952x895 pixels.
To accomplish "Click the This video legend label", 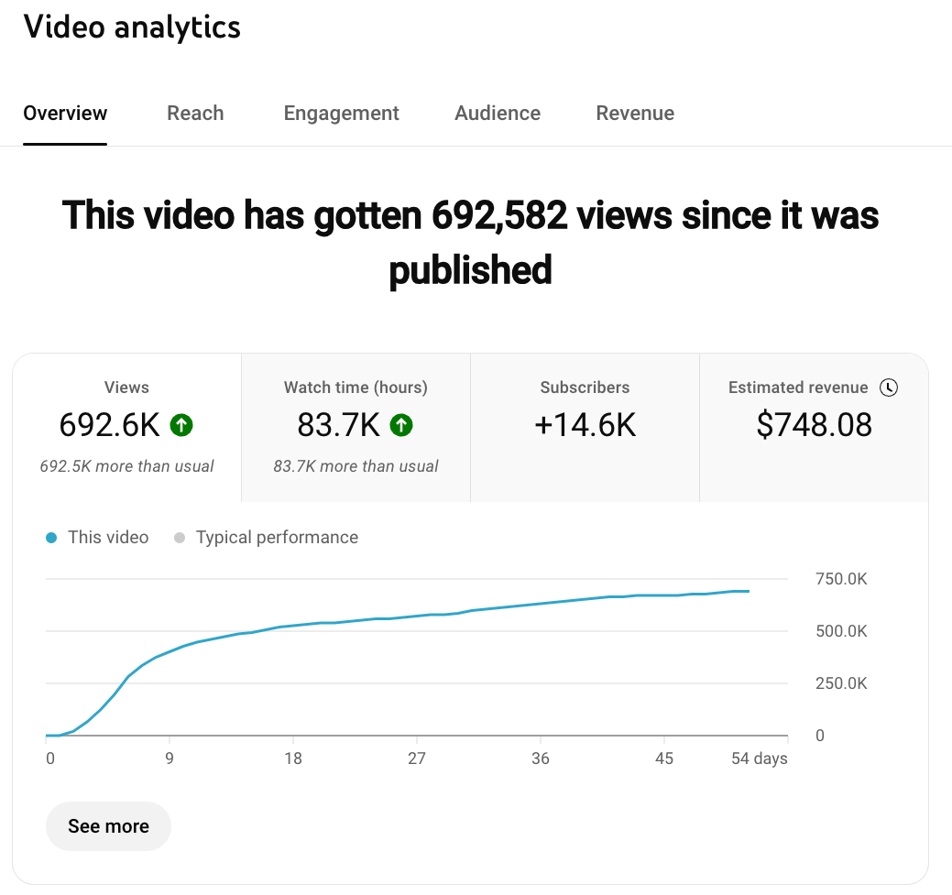I will point(108,538).
